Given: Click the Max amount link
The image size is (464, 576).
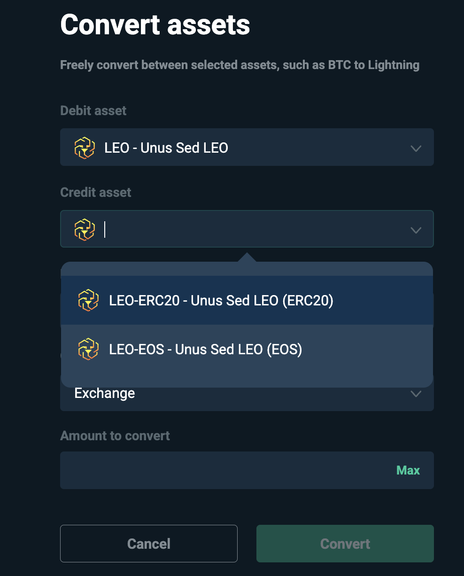Looking at the screenshot, I should coord(408,470).
